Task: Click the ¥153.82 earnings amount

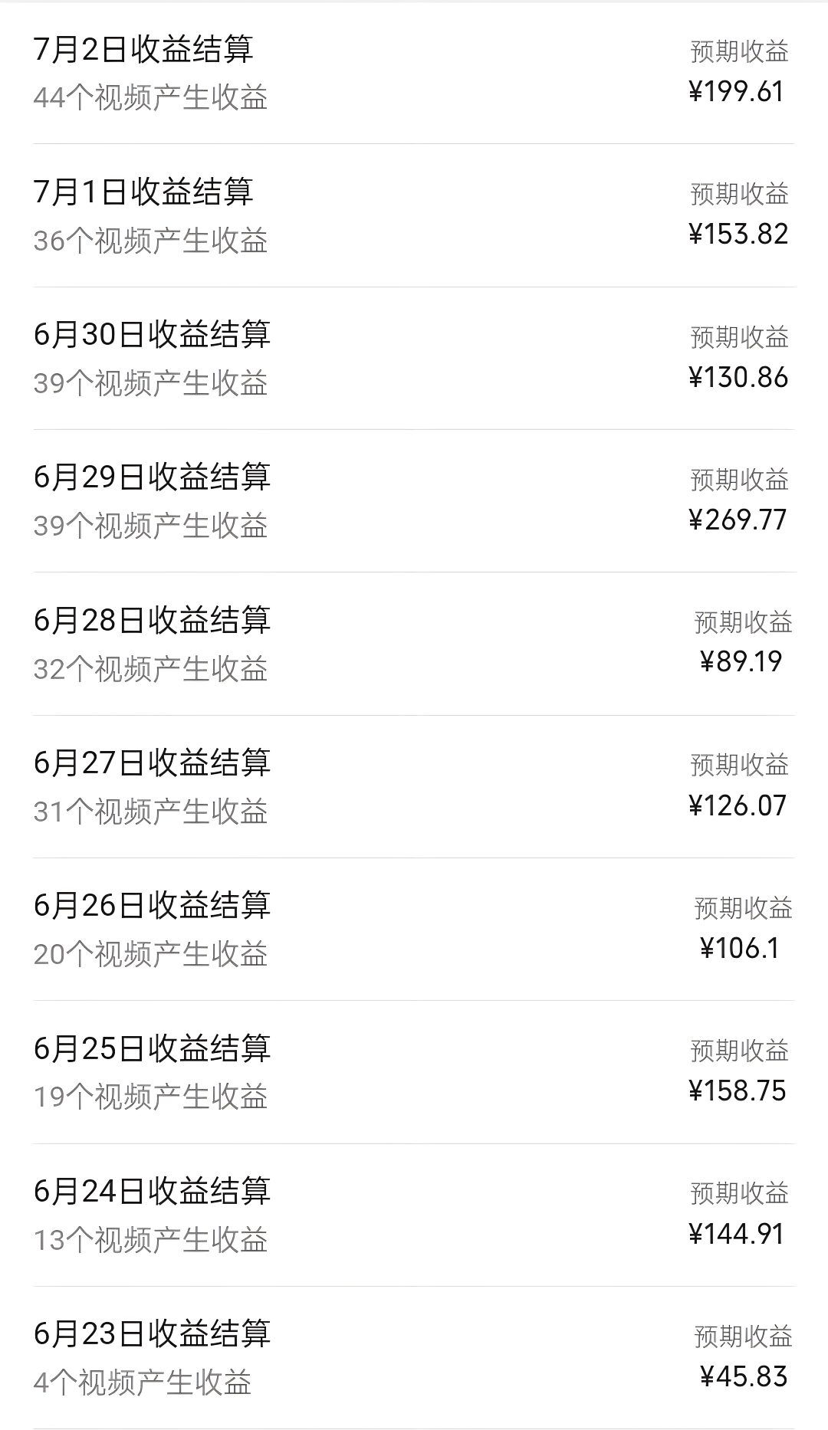Action: [x=738, y=235]
